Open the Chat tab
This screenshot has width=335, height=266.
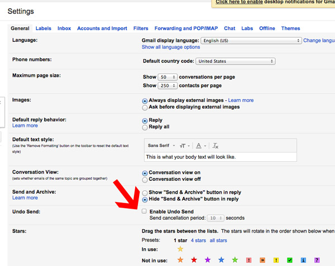pyautogui.click(x=229, y=28)
